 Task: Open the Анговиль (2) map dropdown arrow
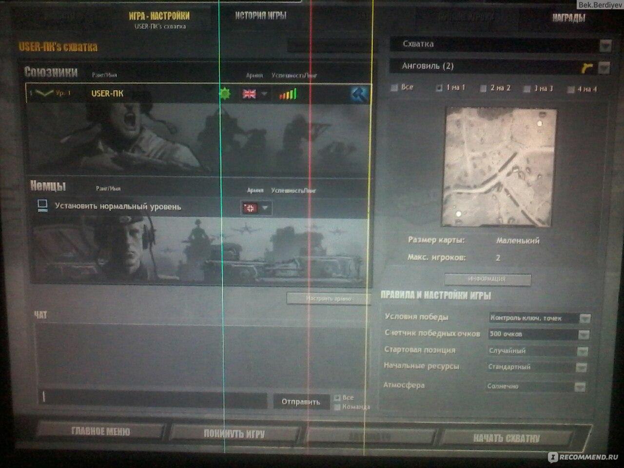coord(604,68)
